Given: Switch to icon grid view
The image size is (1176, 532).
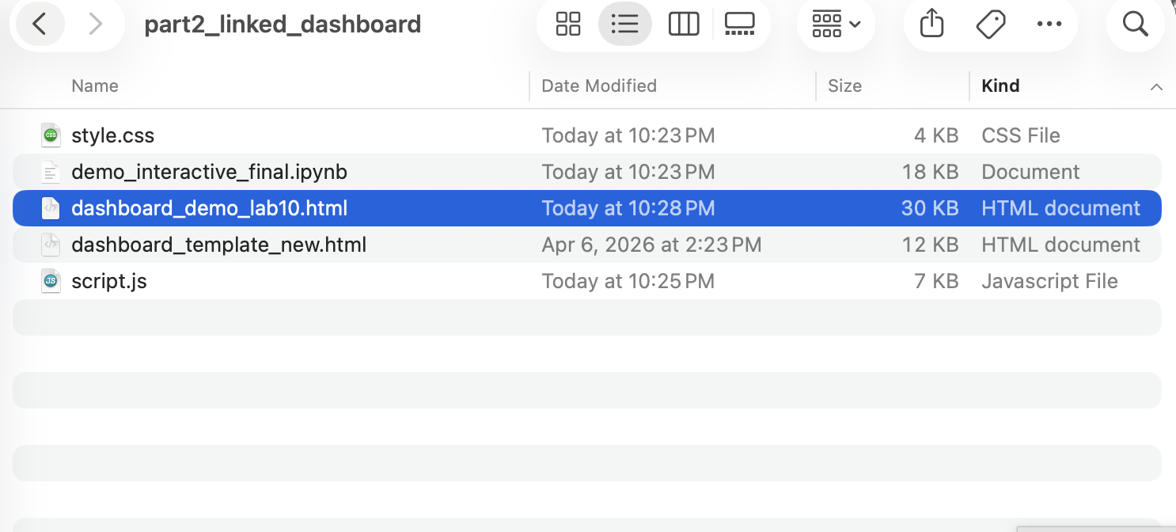Looking at the screenshot, I should 568,25.
